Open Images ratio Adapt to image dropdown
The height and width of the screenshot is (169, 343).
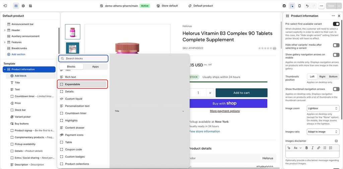(x=323, y=132)
